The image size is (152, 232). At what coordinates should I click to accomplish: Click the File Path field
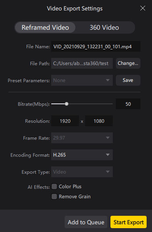(82, 63)
